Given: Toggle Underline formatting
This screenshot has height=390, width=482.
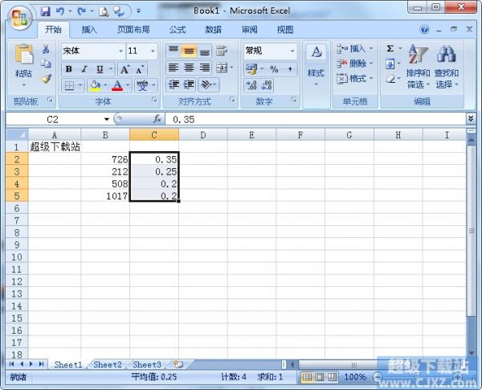Looking at the screenshot, I should click(100, 69).
